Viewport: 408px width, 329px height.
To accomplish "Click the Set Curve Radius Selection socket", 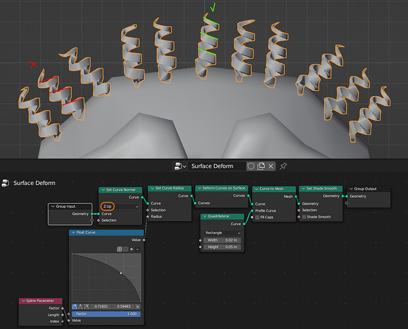I will click(x=148, y=210).
